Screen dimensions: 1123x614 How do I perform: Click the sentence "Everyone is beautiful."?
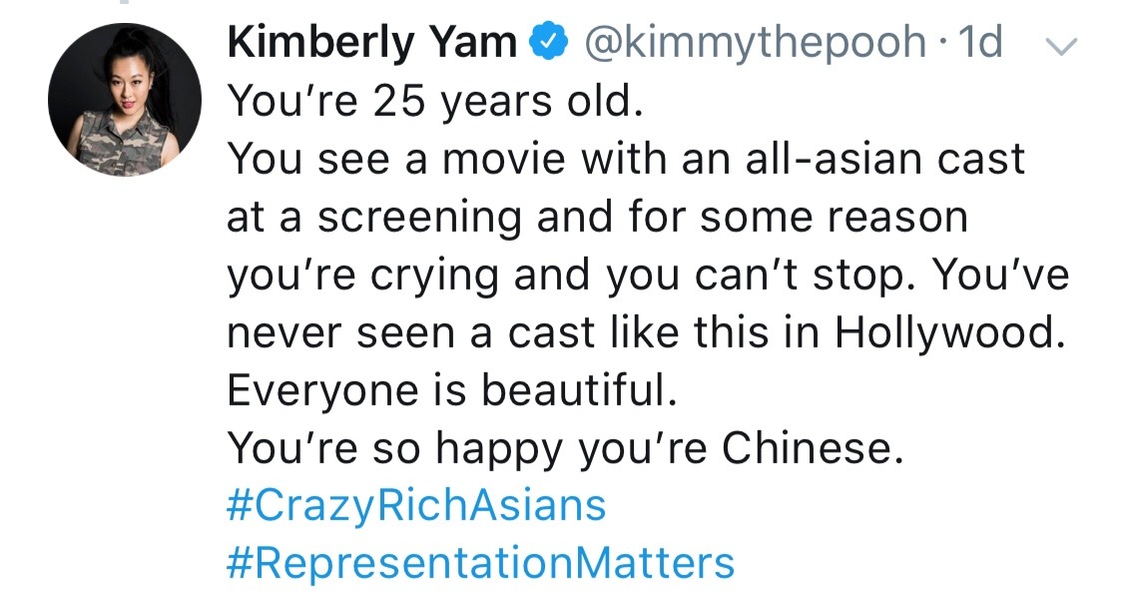452,389
